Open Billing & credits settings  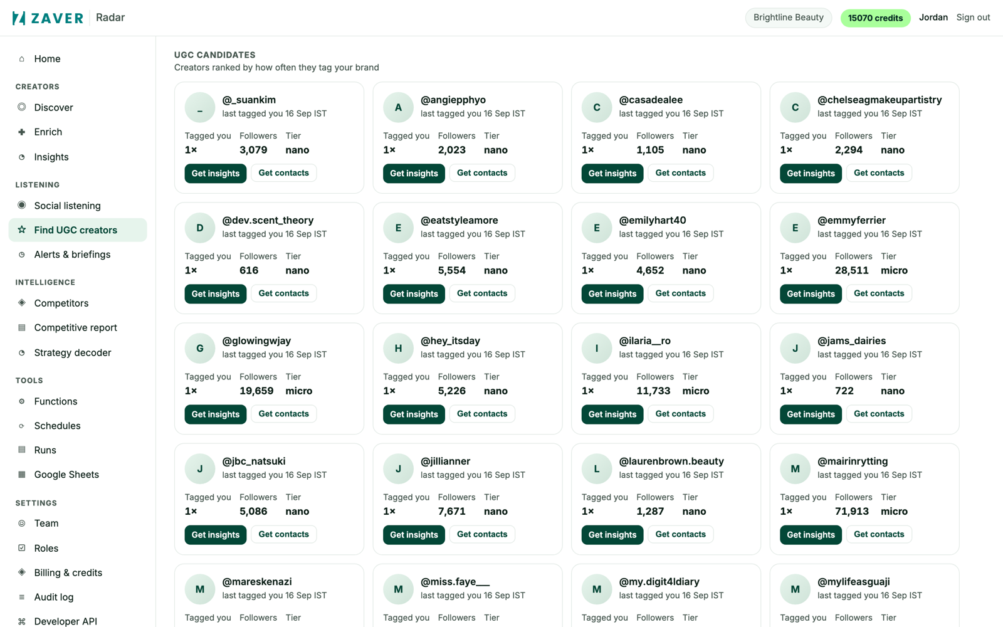78,572
